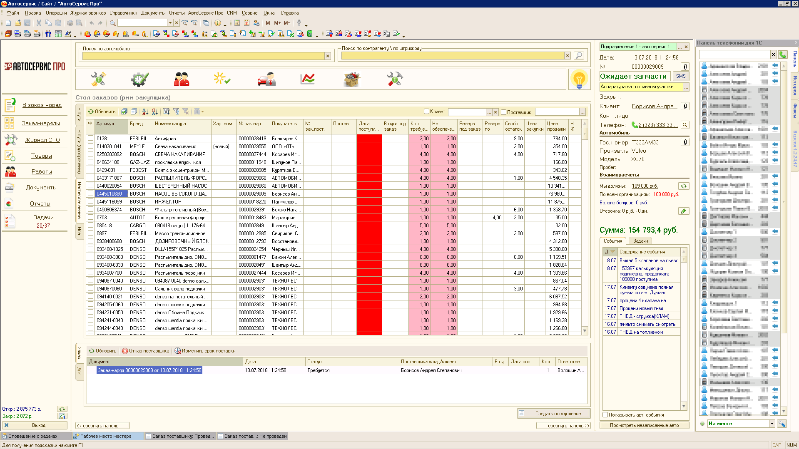Open the chart statistics icon

(x=307, y=79)
